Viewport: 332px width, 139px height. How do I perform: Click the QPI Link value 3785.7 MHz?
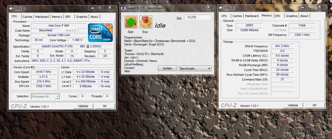[43, 86]
